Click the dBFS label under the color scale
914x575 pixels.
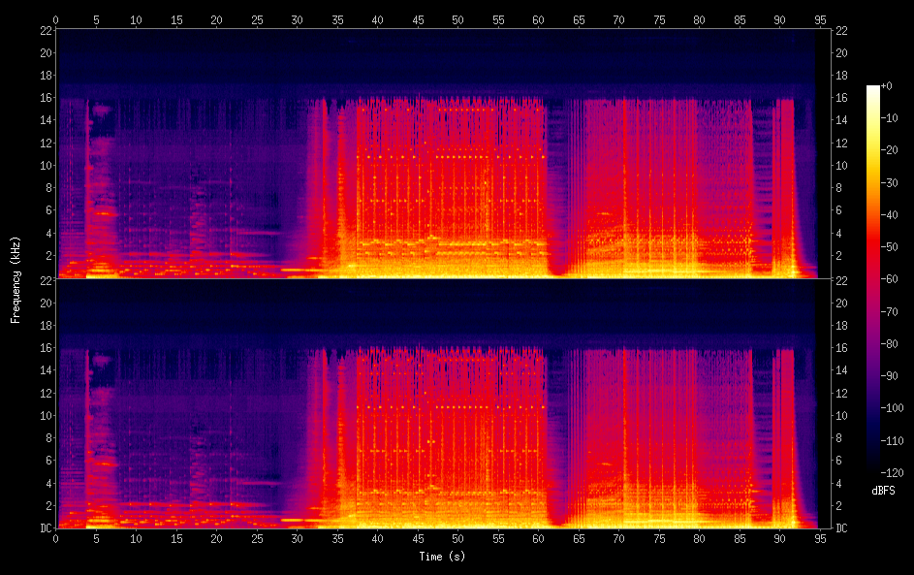coord(883,492)
